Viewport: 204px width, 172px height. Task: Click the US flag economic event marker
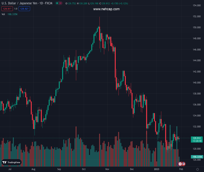tap(183, 164)
